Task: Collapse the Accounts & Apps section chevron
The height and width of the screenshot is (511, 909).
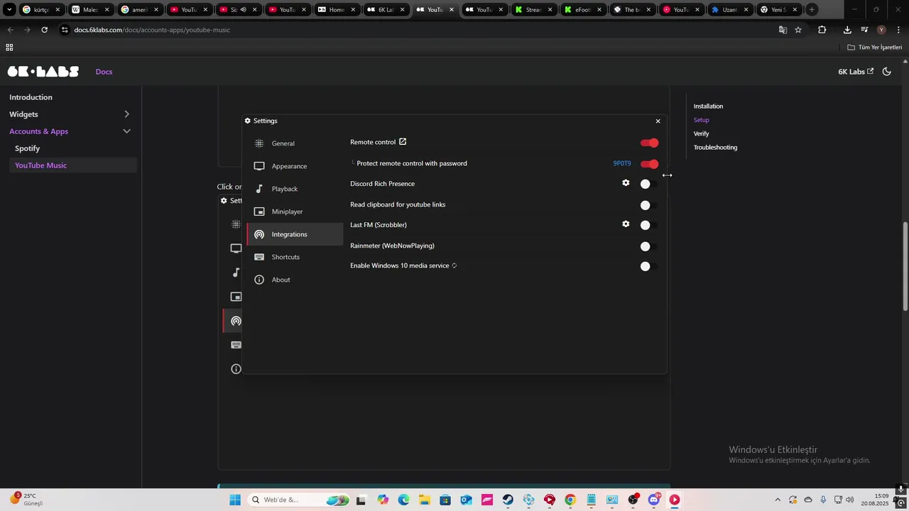Action: [126, 131]
